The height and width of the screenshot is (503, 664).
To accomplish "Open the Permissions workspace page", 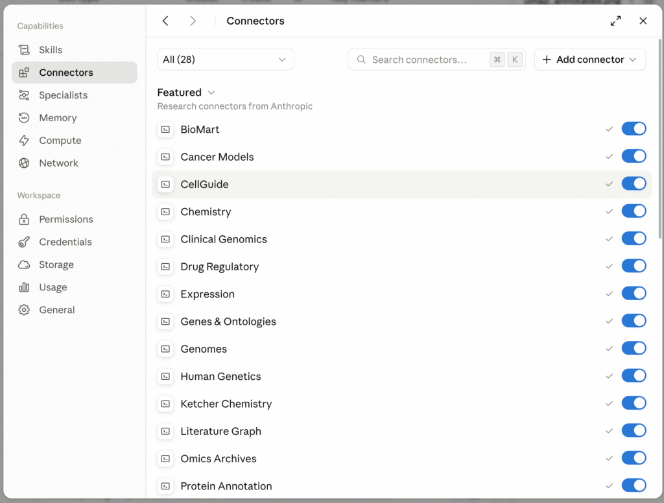I will pos(74,219).
